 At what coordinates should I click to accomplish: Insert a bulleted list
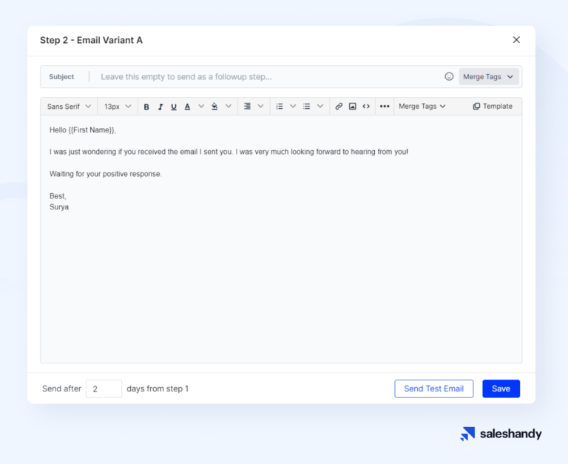point(306,107)
